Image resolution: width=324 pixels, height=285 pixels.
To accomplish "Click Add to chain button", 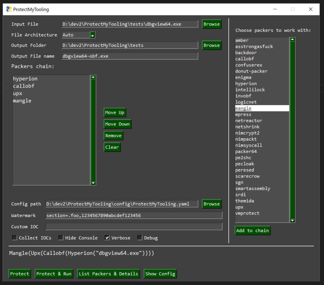I will [x=252, y=230].
